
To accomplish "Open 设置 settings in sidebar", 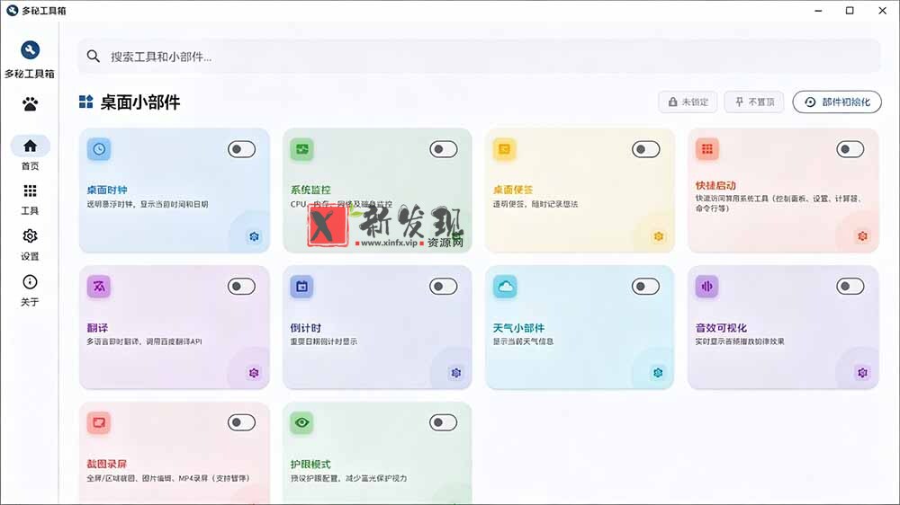I will pos(30,244).
